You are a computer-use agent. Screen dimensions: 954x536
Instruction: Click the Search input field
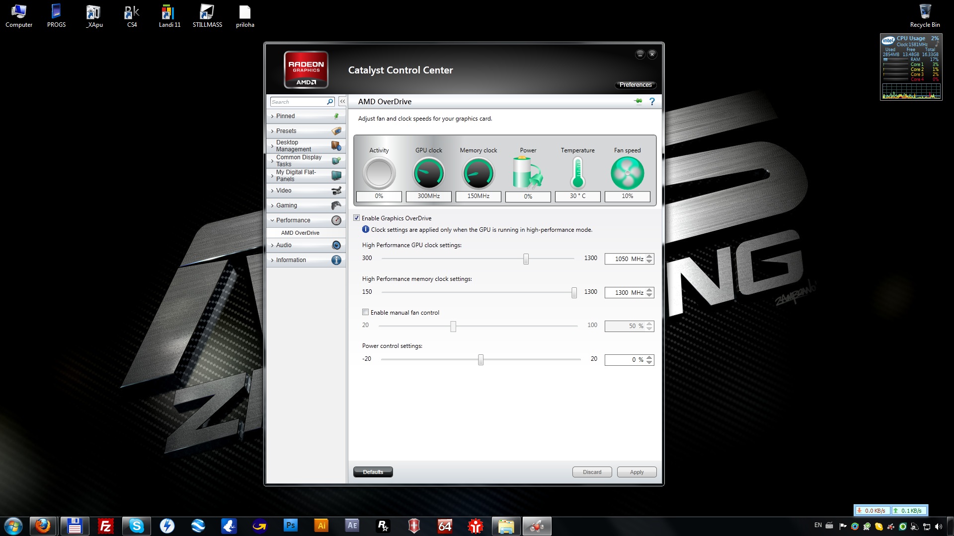298,102
